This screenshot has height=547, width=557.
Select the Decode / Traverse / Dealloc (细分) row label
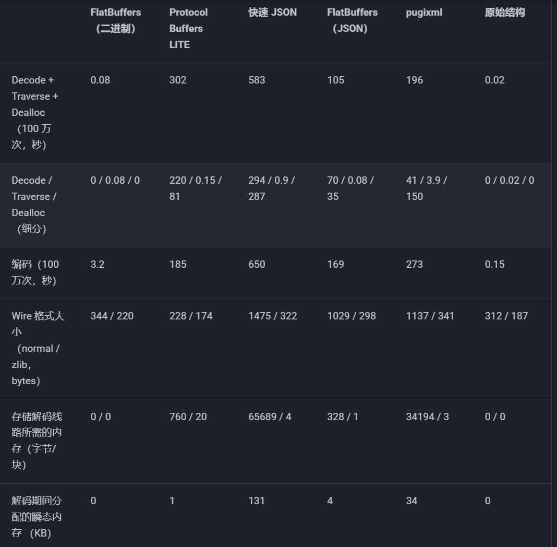tap(34, 204)
